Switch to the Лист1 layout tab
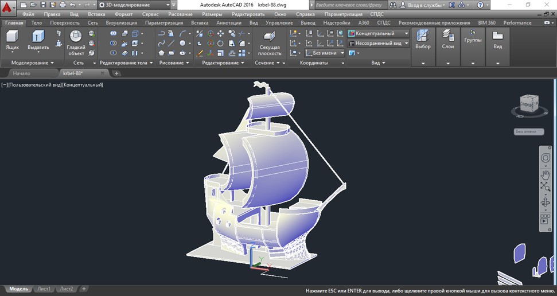This screenshot has height=296, width=557. [44, 289]
